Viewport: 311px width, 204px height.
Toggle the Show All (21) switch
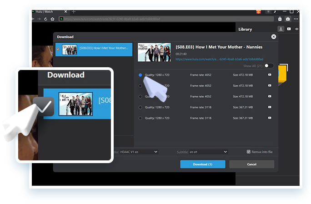269,65
